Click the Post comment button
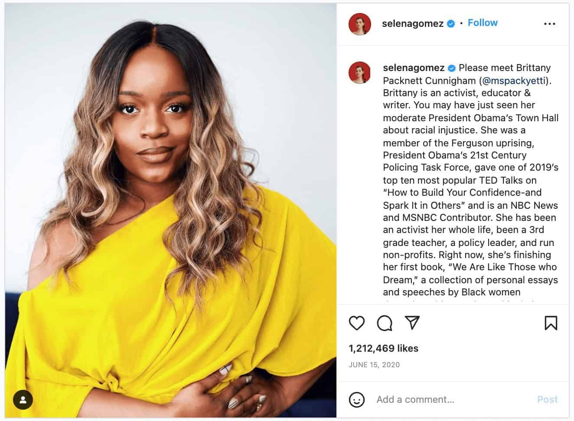 pyautogui.click(x=547, y=399)
